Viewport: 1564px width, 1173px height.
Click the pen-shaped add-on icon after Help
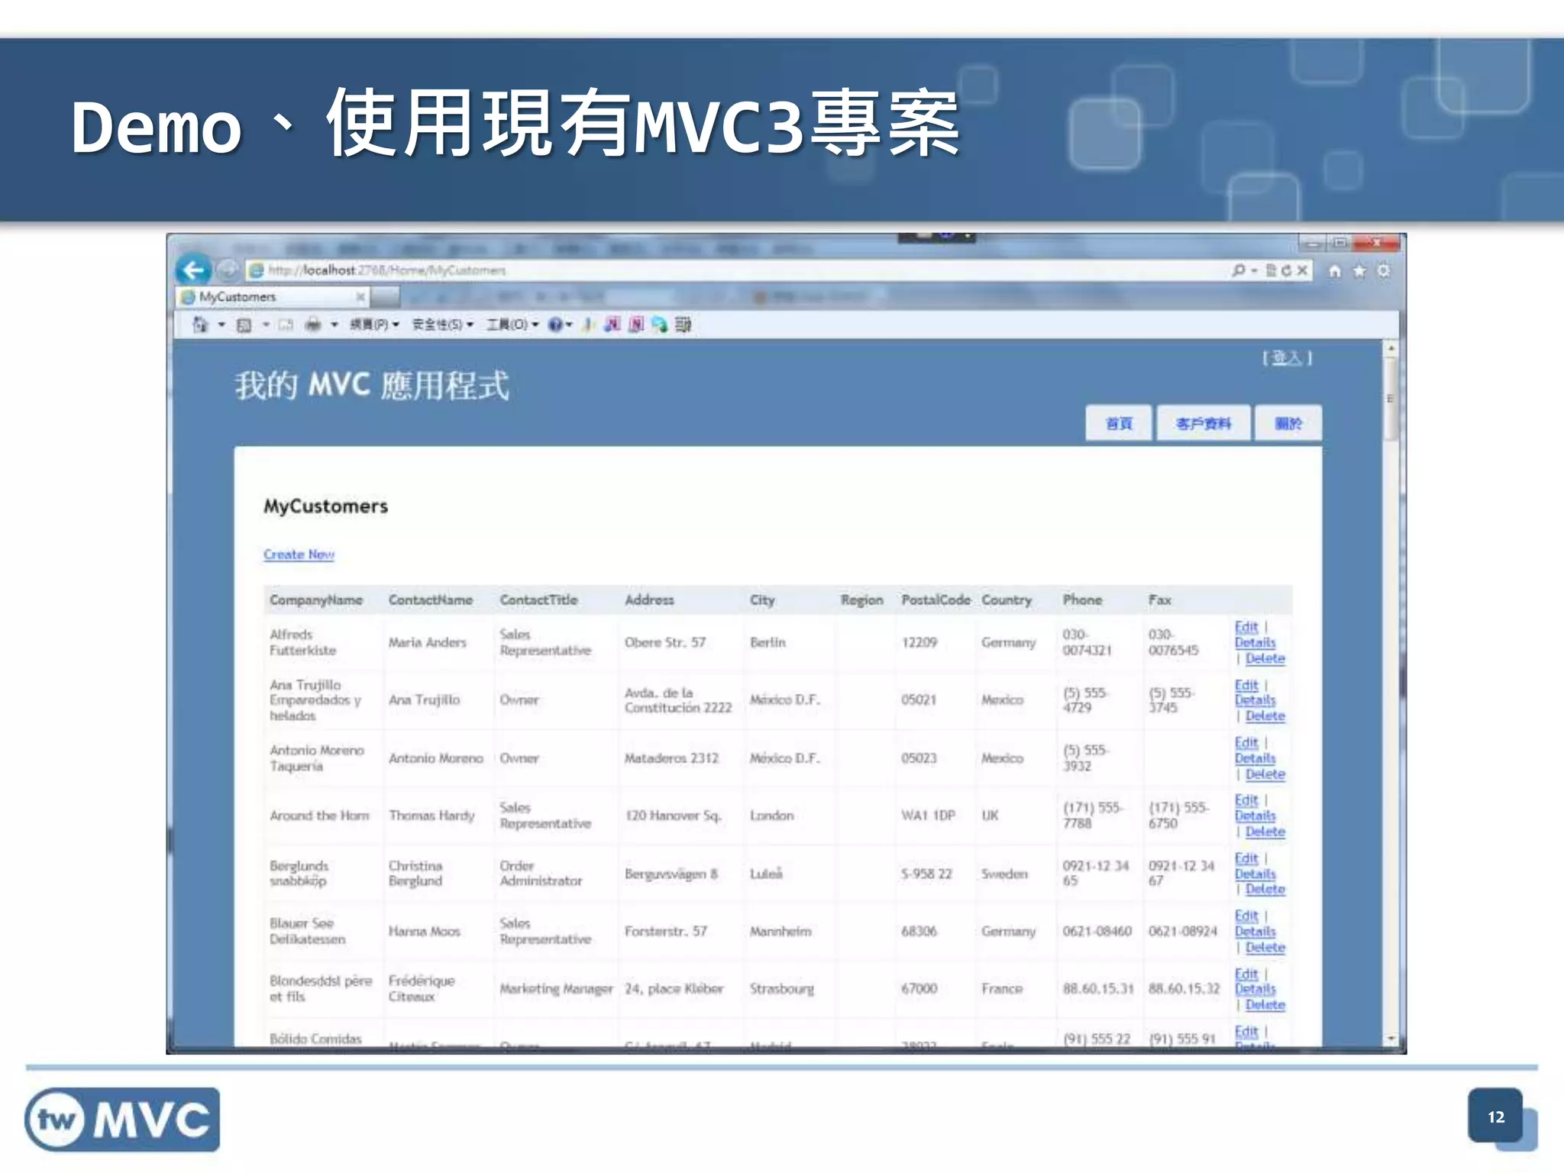pos(588,325)
